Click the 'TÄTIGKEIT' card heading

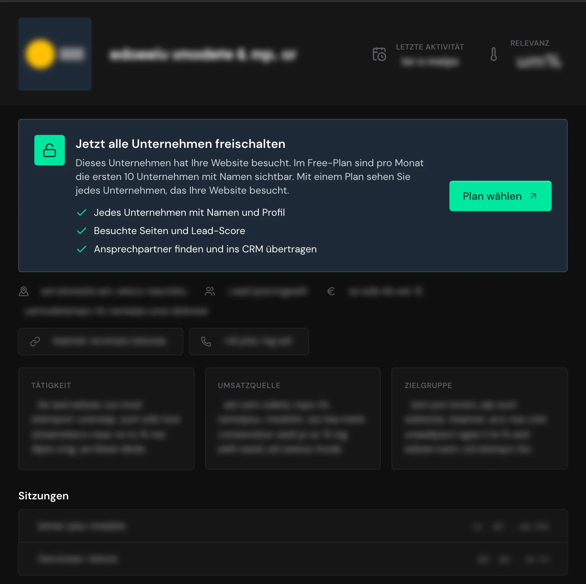pos(51,385)
